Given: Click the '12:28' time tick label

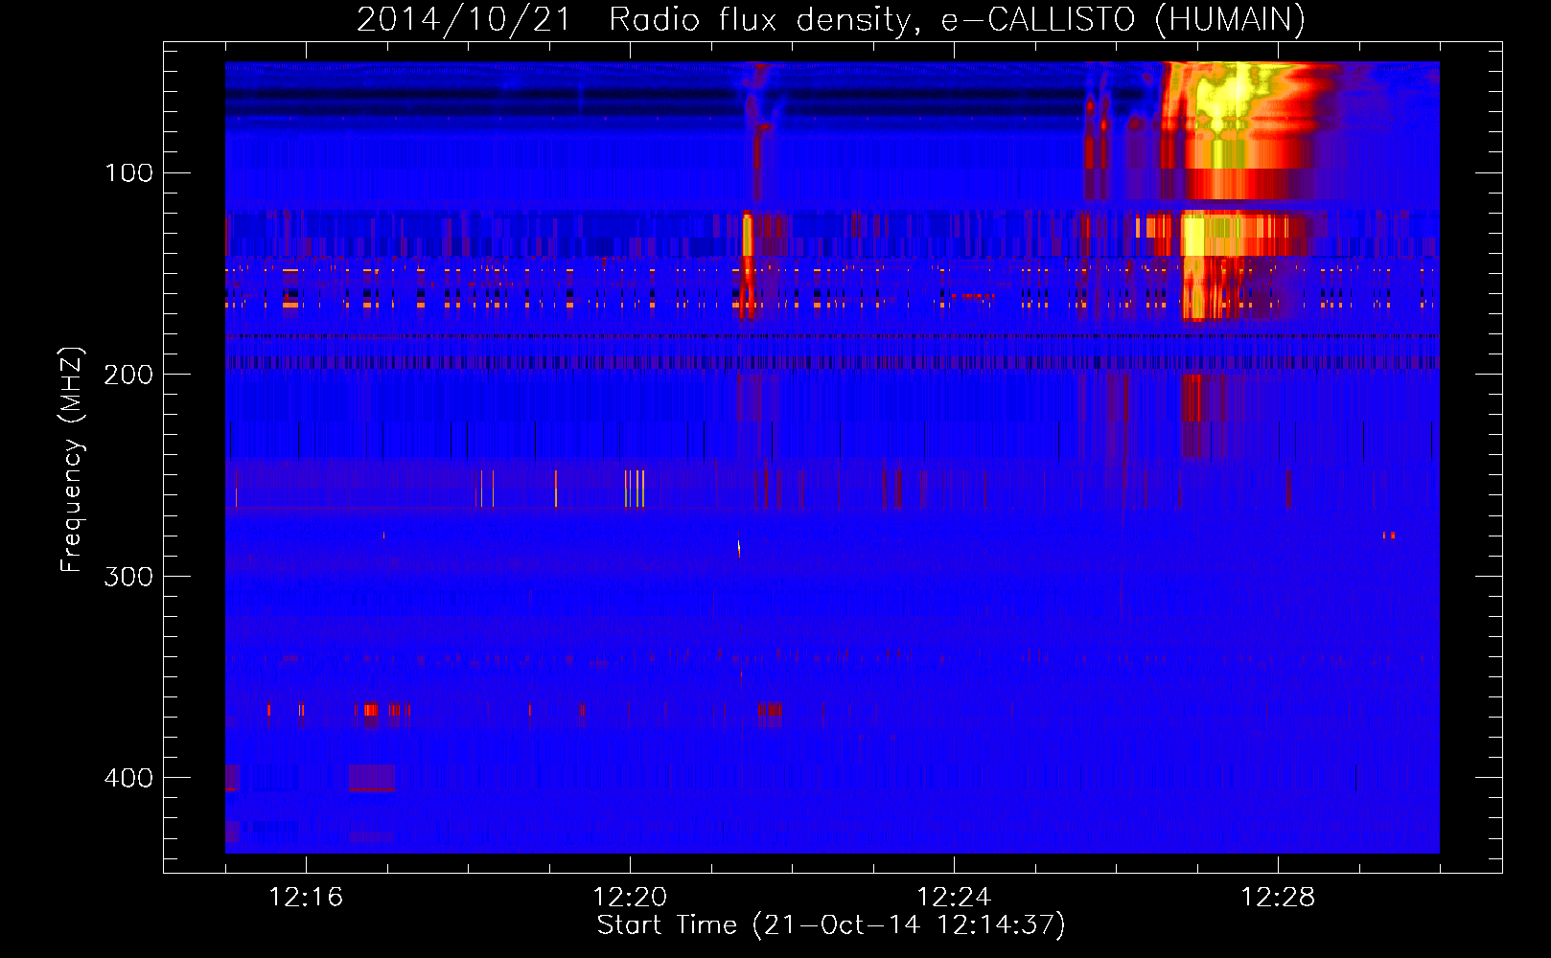Looking at the screenshot, I should tap(1278, 898).
